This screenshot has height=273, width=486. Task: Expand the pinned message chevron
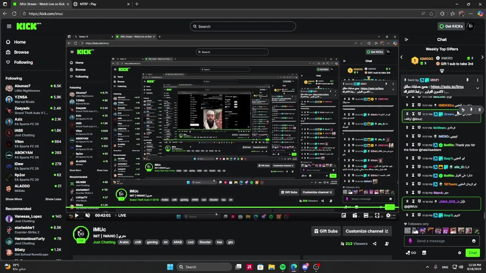point(478,88)
